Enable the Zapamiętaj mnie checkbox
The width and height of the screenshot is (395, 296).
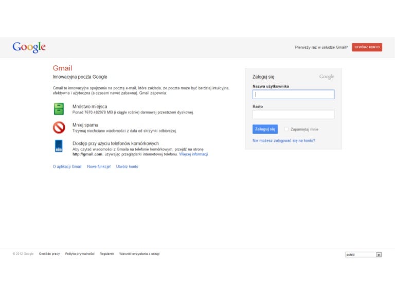tap(286, 129)
